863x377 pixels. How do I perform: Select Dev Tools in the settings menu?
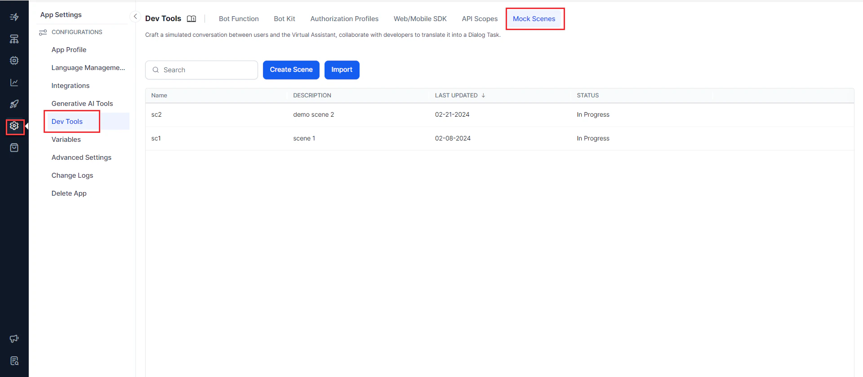(67, 122)
